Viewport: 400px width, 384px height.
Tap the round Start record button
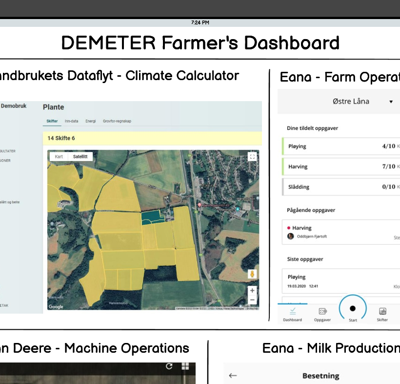click(x=353, y=308)
